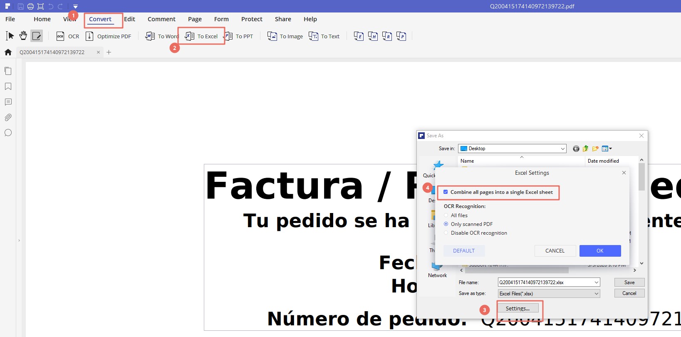This screenshot has width=681, height=337.
Task: Open the Help menu
Action: click(x=310, y=19)
